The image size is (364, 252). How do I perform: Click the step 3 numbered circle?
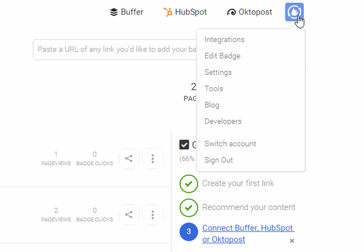tap(188, 232)
